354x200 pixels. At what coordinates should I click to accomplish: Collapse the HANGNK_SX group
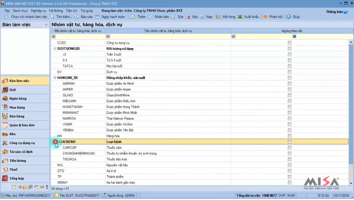(55, 78)
